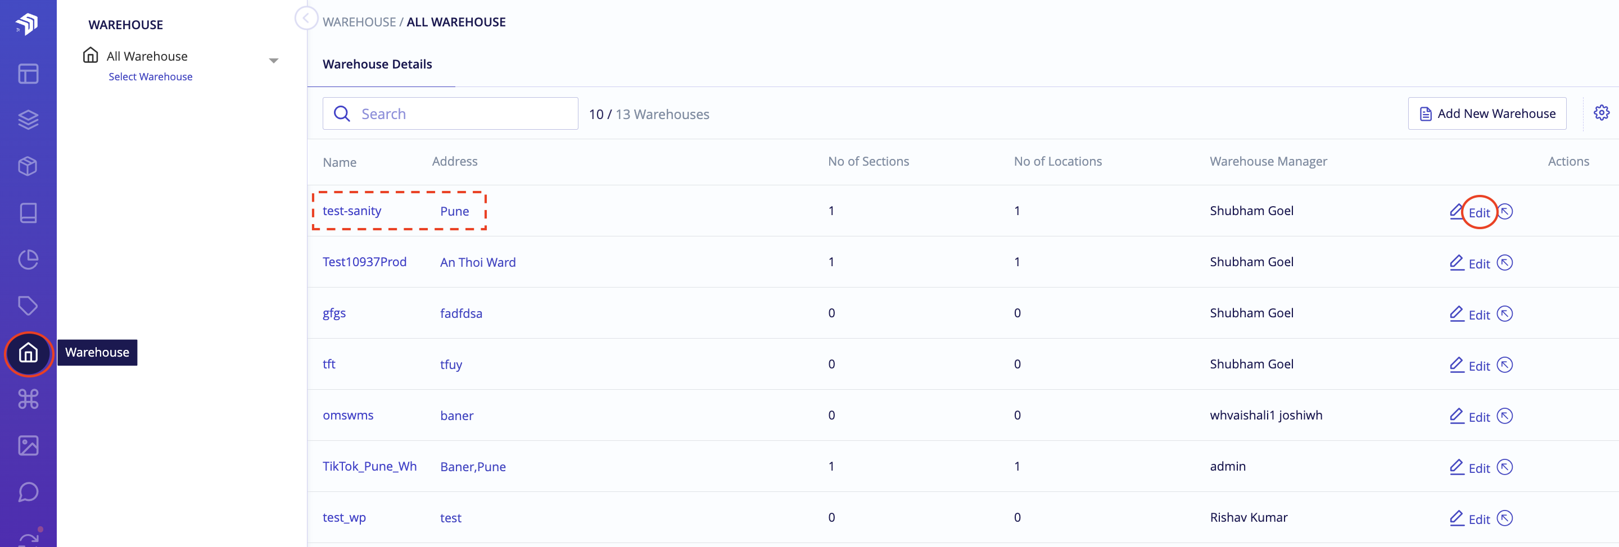Click the admin manager cell
The height and width of the screenshot is (547, 1619).
[x=1227, y=466]
